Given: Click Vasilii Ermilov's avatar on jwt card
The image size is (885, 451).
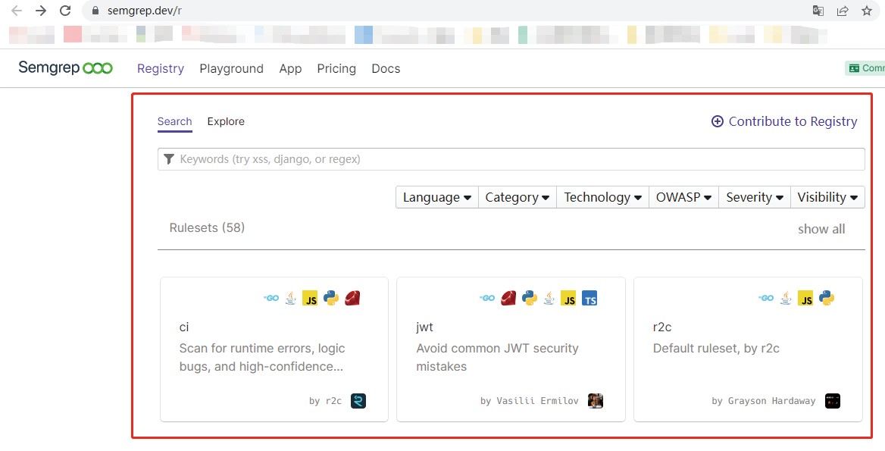Looking at the screenshot, I should (x=596, y=401).
